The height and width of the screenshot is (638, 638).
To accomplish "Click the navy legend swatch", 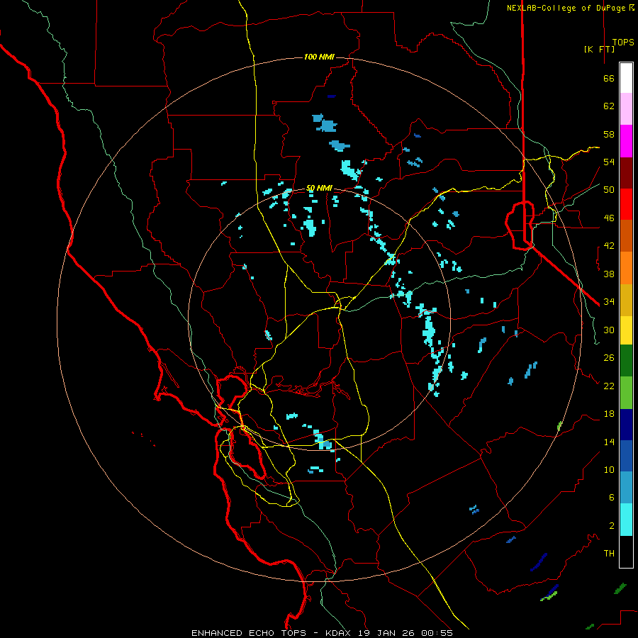I will (x=626, y=425).
